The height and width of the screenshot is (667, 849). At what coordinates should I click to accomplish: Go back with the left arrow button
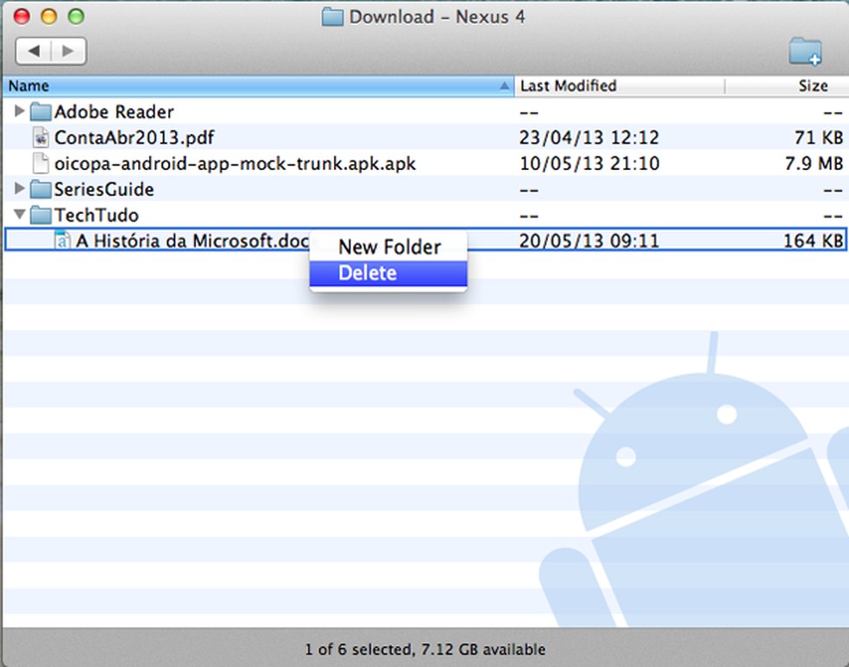(34, 51)
